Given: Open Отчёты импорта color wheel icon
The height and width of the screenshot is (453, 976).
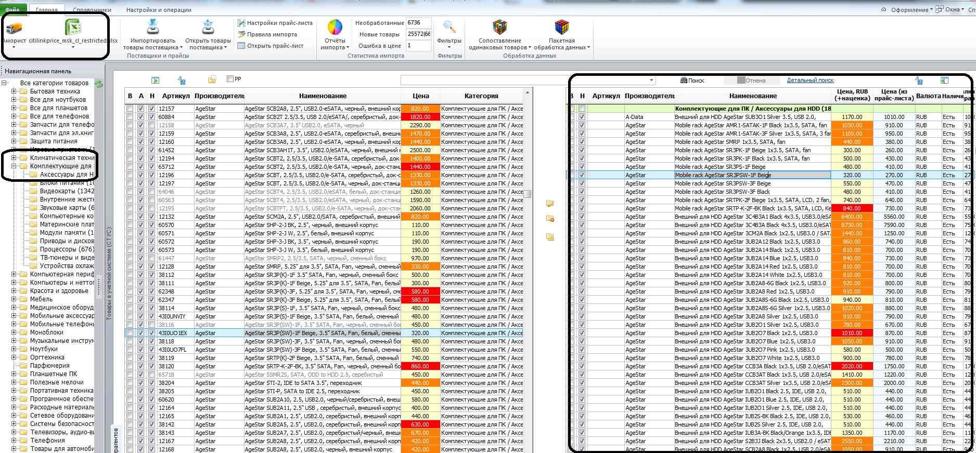Looking at the screenshot, I should coord(335,27).
